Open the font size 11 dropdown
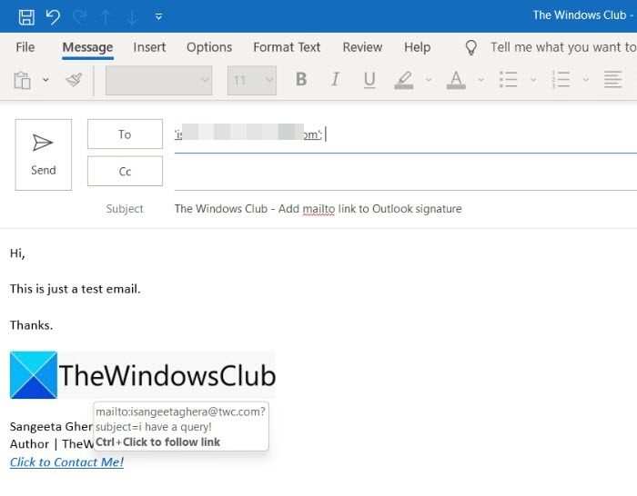The image size is (637, 496). [252, 80]
